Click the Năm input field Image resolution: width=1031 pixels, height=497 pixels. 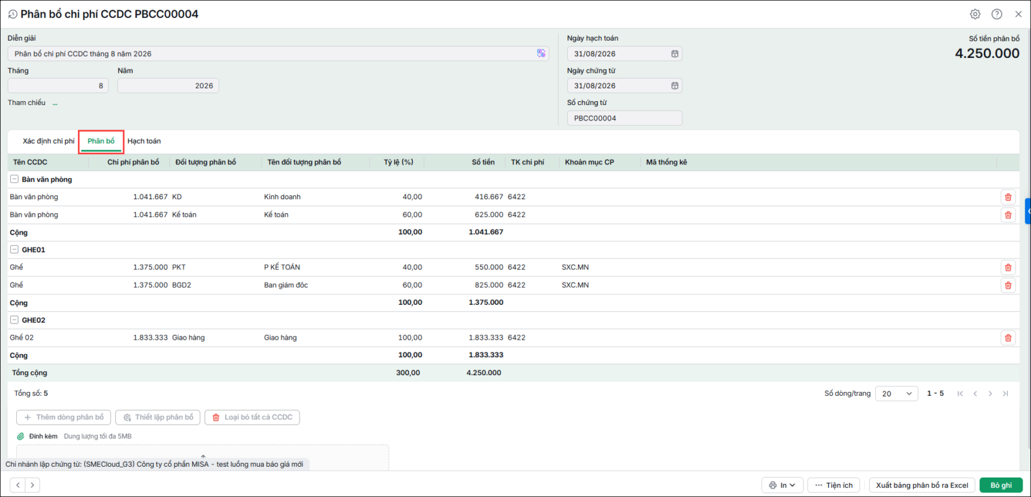tap(168, 86)
